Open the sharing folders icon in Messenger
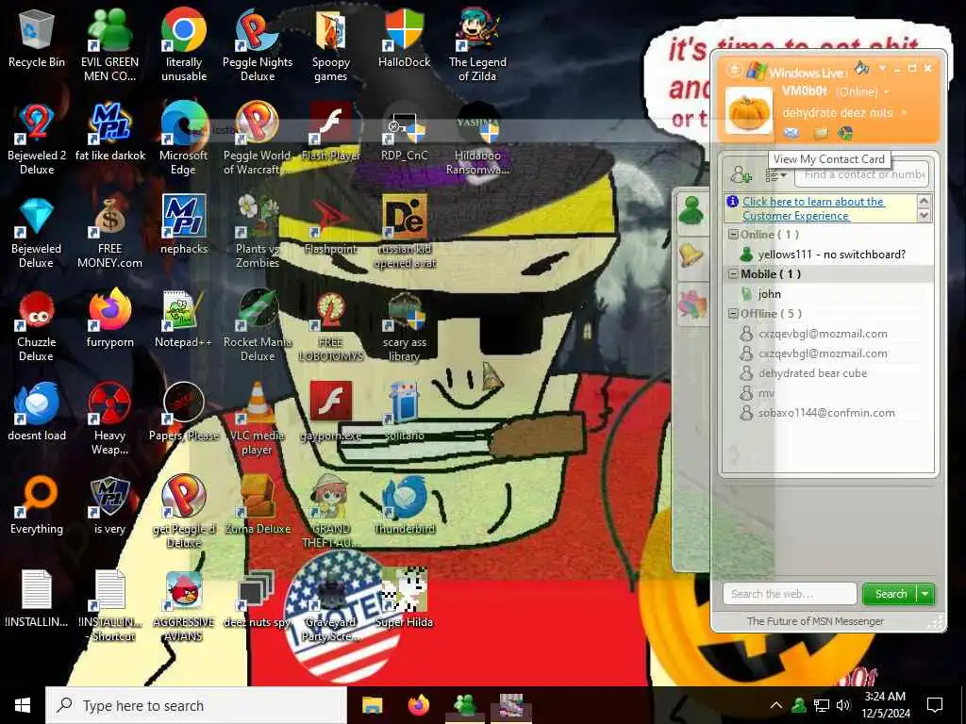966x724 pixels. pyautogui.click(x=820, y=133)
